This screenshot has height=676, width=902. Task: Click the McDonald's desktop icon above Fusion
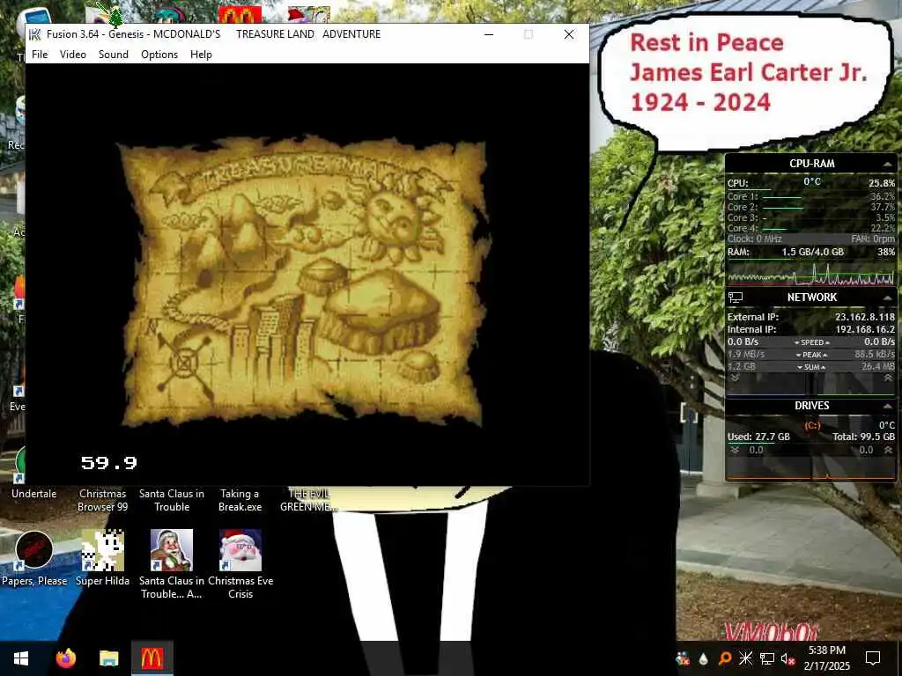coord(240,15)
